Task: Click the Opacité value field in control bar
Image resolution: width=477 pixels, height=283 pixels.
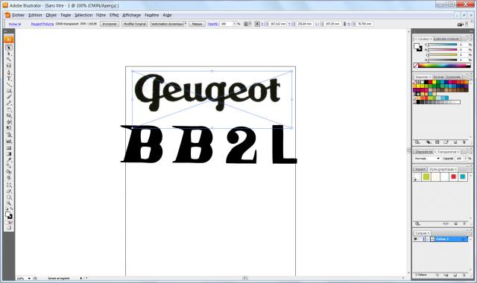Action: pos(227,24)
